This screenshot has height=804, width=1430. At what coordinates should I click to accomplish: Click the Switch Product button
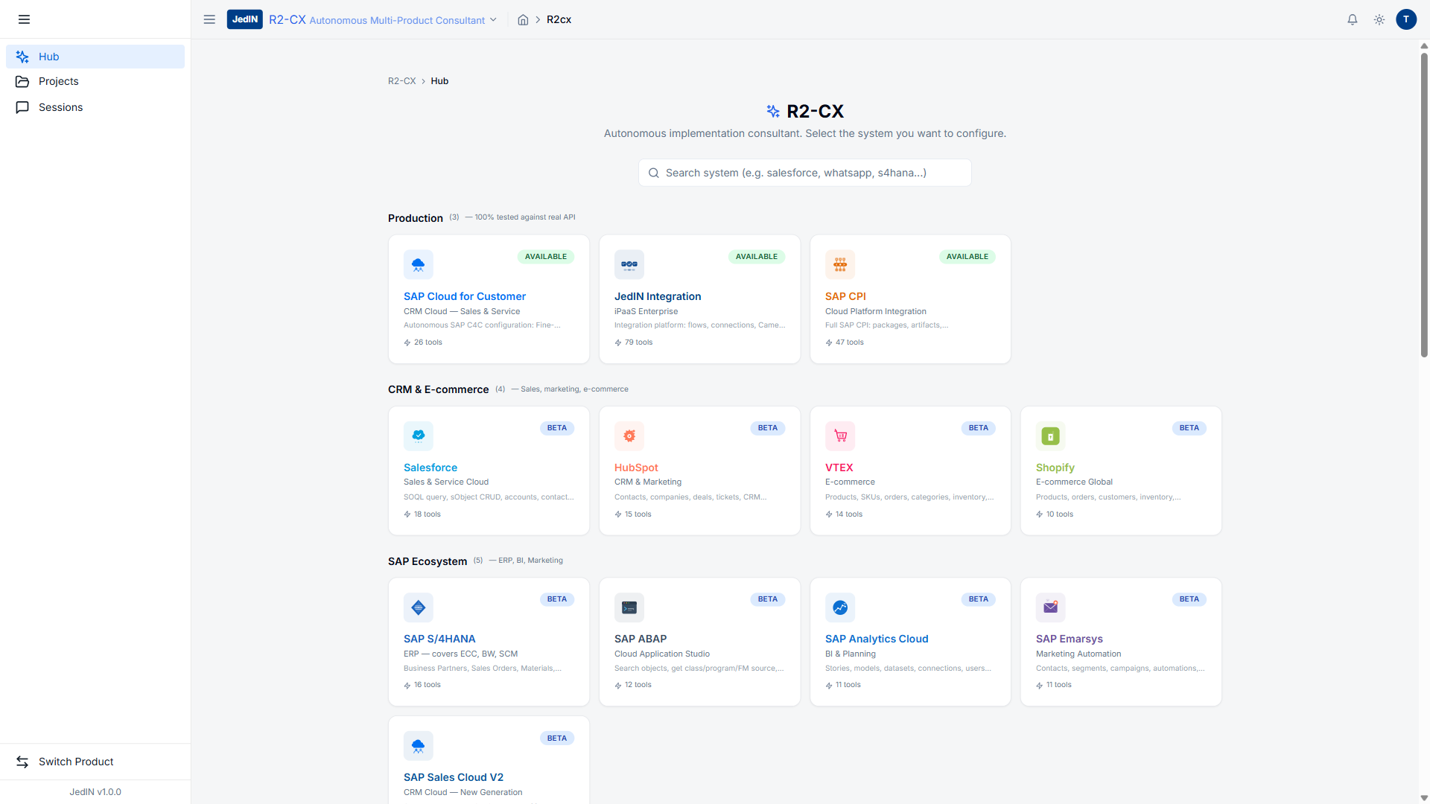pyautogui.click(x=76, y=762)
